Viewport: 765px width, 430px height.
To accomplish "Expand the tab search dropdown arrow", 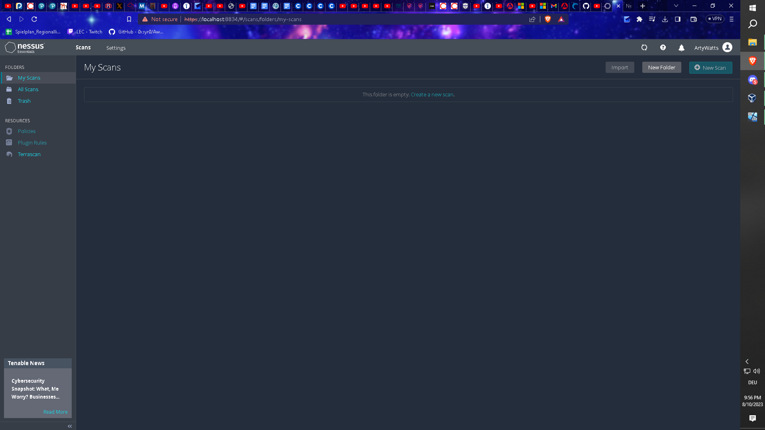I will 676,6.
